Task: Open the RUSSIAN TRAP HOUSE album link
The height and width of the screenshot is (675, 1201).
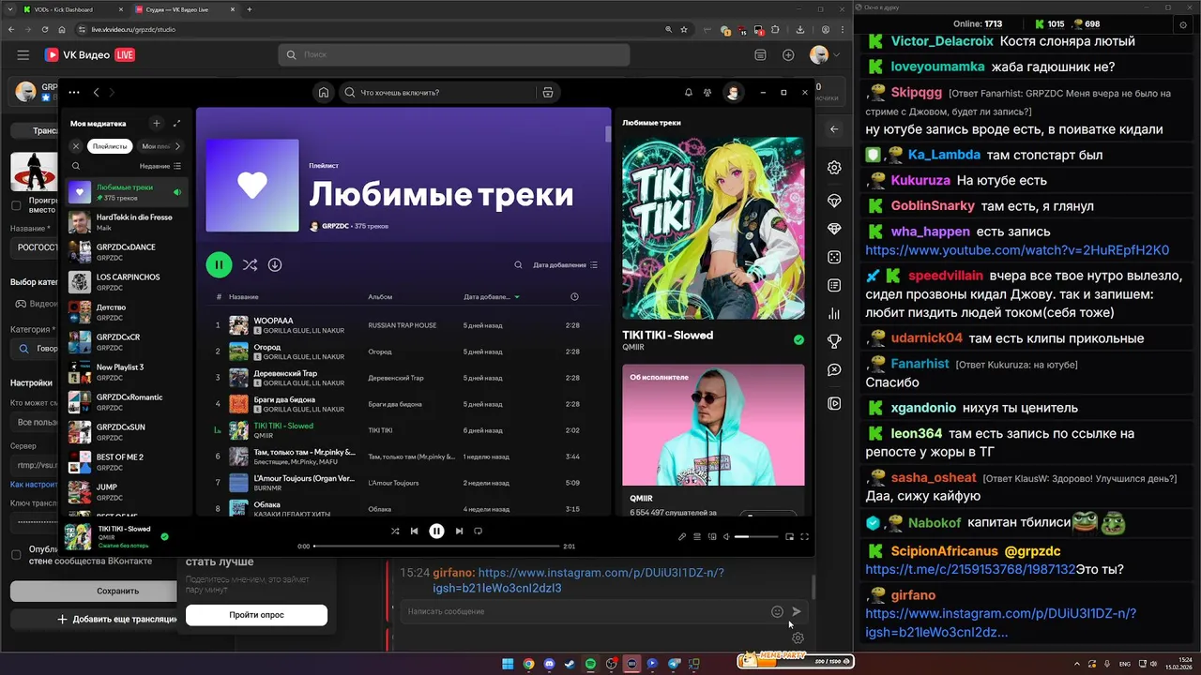Action: (402, 325)
